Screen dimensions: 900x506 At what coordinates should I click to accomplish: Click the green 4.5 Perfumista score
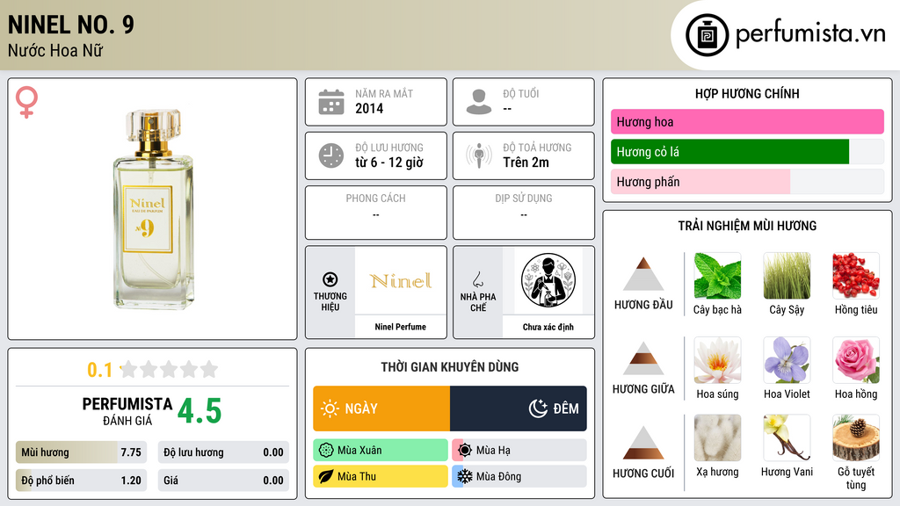point(200,411)
